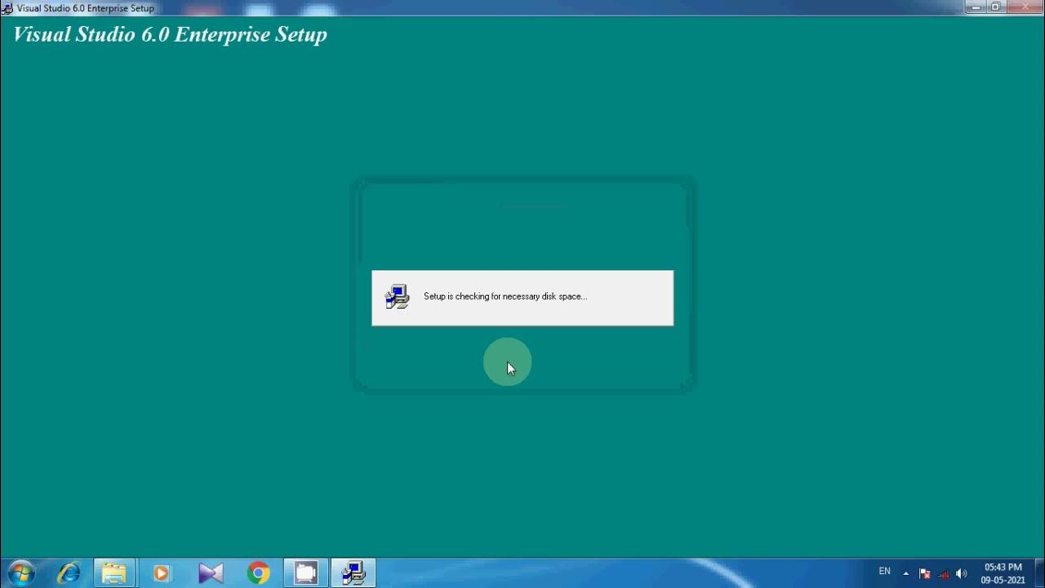The height and width of the screenshot is (588, 1045).
Task: Open the EN language indicator
Action: [885, 572]
